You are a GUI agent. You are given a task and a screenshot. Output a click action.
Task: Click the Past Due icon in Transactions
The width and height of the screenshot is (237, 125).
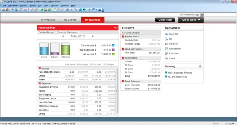point(166,53)
